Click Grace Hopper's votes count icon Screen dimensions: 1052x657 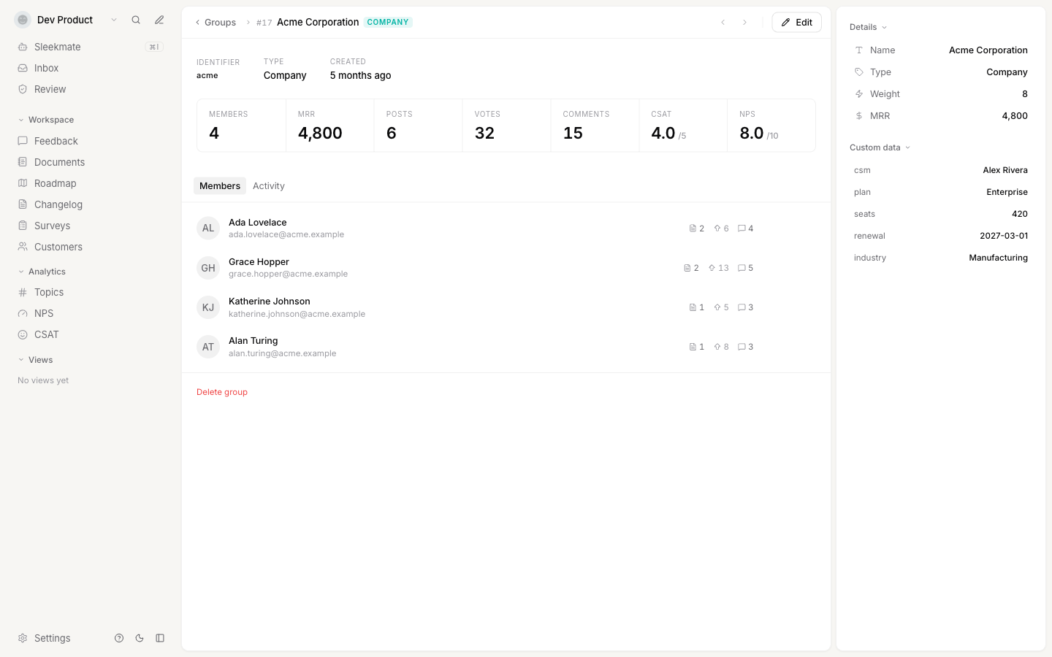712,268
